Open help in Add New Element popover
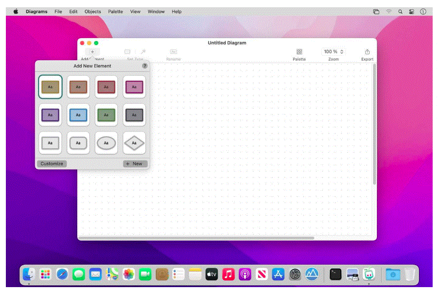439x293 pixels. (x=145, y=66)
